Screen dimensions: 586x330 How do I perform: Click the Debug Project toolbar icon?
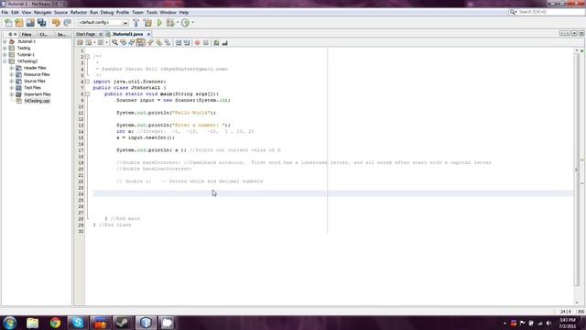(x=170, y=23)
